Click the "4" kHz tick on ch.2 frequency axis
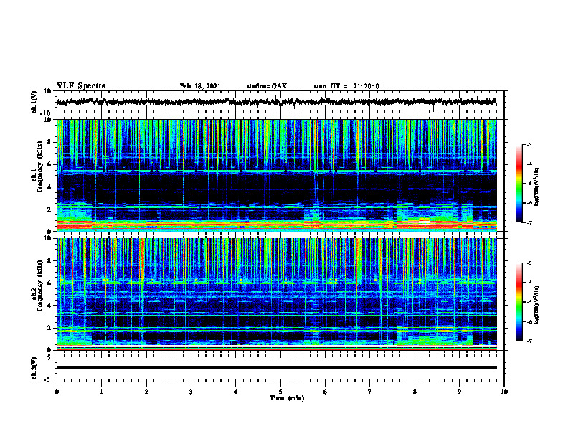The width and height of the screenshot is (568, 439). tap(50, 306)
